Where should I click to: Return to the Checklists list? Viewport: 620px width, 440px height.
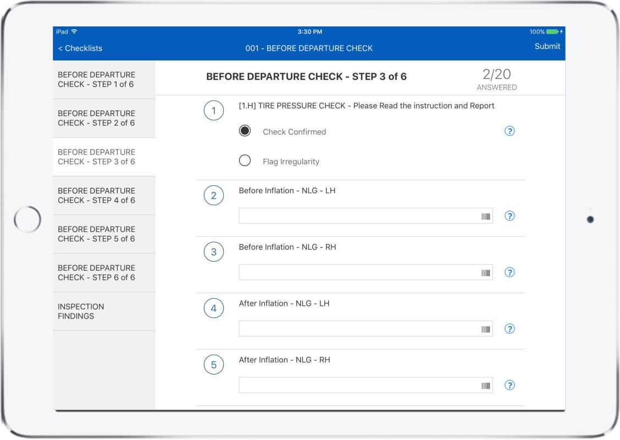[x=80, y=48]
